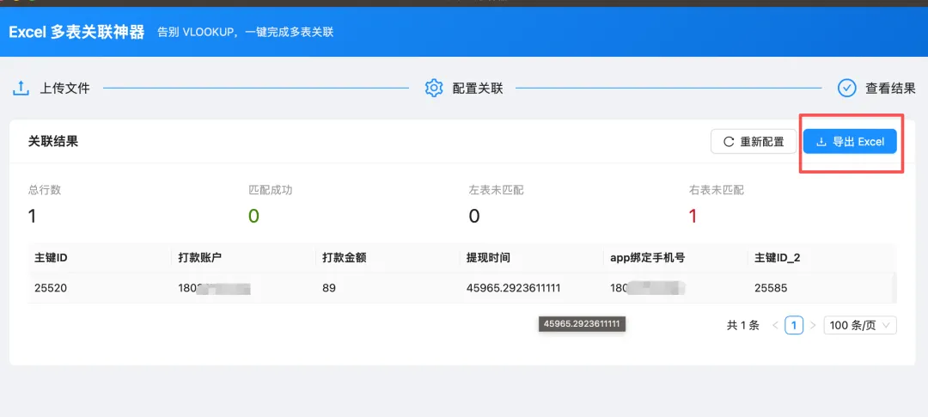This screenshot has width=928, height=417.
Task: Select the 上传文件 step label
Action: [64, 89]
